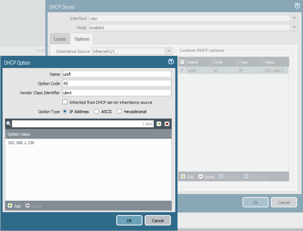Toggle the select-all checkbox in table header
Viewport: 303px width, 231px height.
[x=182, y=62]
